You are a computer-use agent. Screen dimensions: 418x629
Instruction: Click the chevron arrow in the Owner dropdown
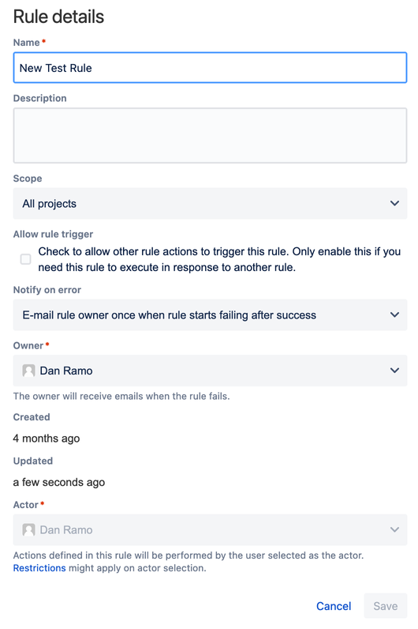pos(394,371)
